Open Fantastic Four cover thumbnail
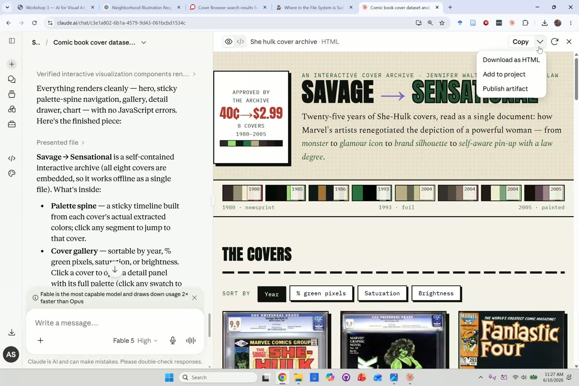This screenshot has height=386, width=579. (x=511, y=340)
